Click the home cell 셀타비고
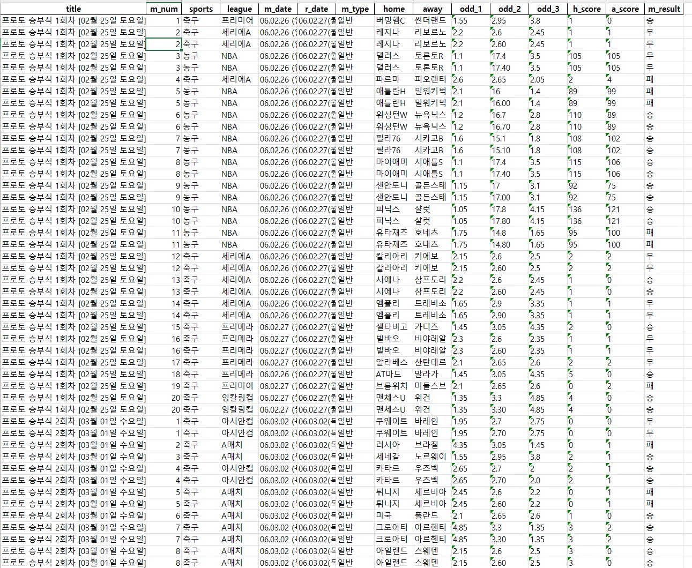This screenshot has width=692, height=568. [393, 327]
